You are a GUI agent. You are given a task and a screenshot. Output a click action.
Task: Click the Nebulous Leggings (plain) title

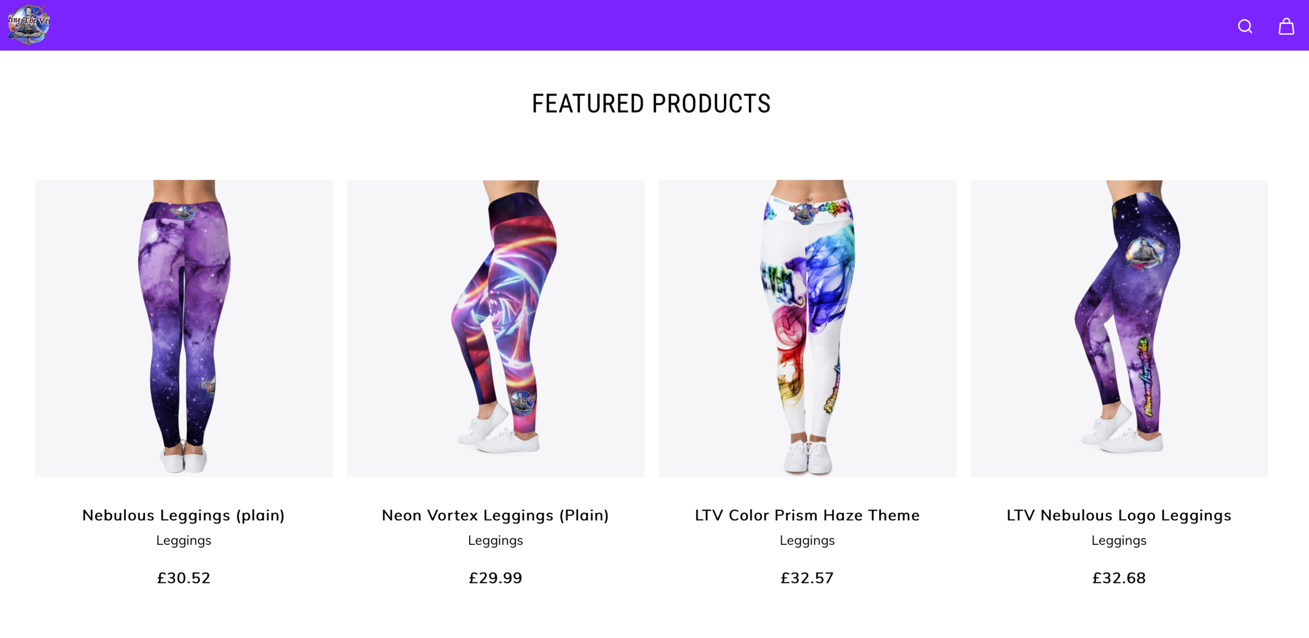(184, 515)
